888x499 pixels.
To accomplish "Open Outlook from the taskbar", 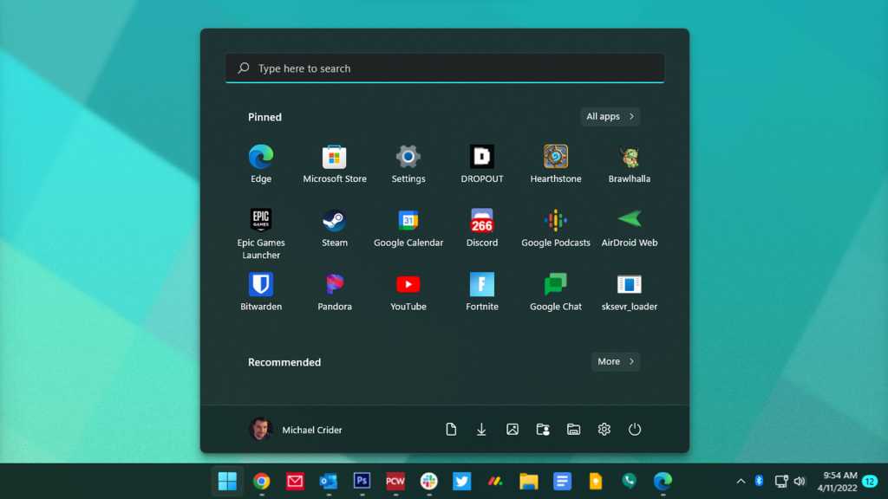I will click(x=328, y=481).
